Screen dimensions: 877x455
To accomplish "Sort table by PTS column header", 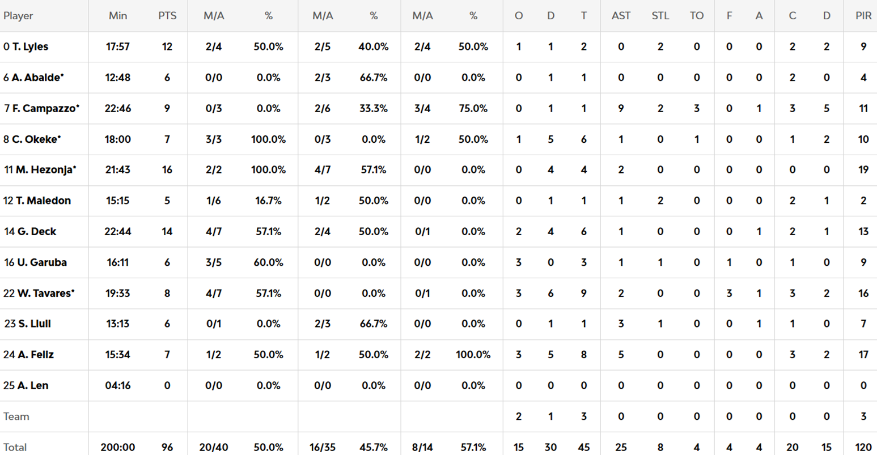I will 167,16.
